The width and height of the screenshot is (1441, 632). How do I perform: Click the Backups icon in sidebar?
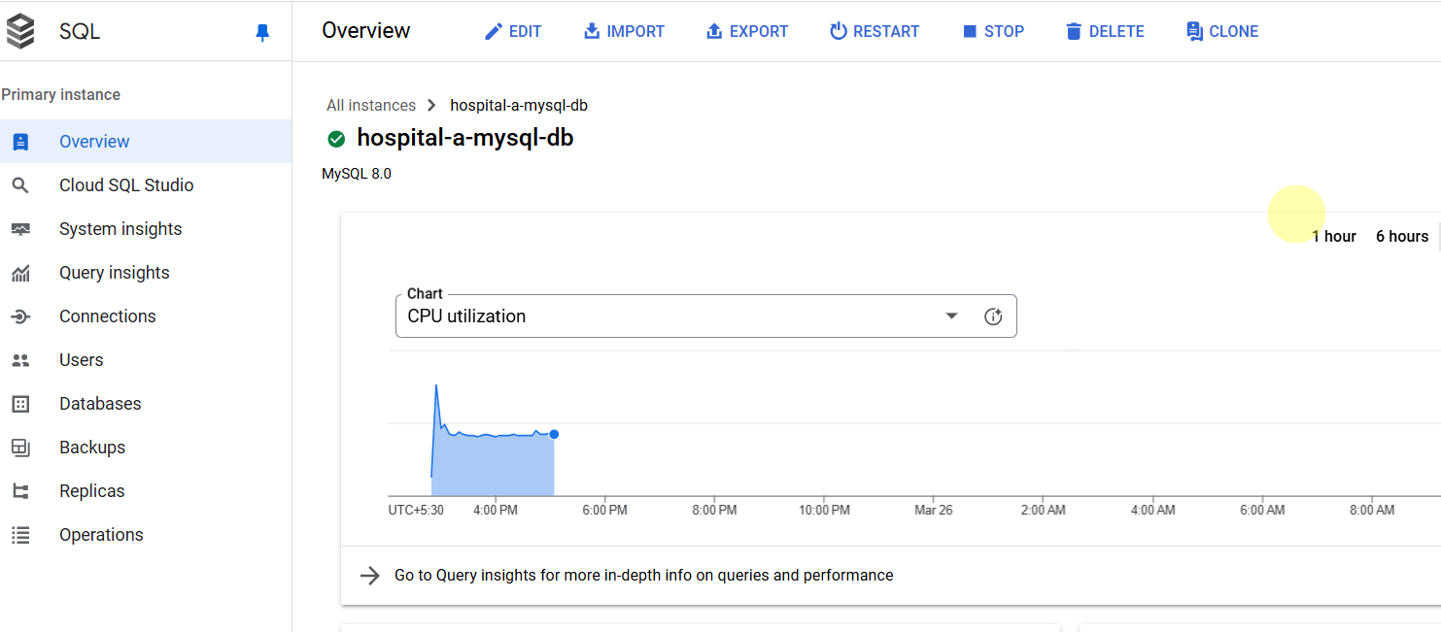[x=20, y=448]
